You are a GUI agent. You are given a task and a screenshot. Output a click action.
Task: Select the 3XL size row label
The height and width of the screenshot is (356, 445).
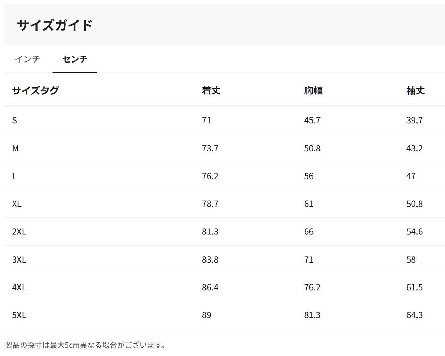coord(19,259)
